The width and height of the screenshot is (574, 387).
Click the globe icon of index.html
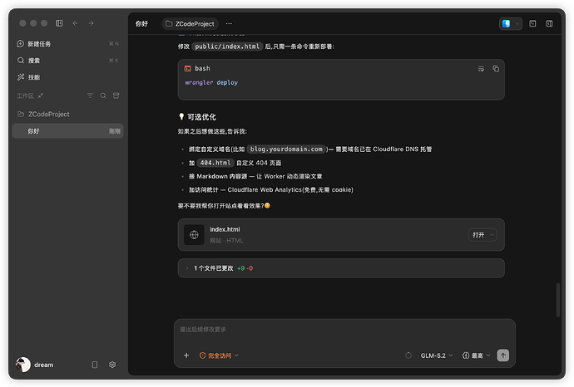point(194,235)
